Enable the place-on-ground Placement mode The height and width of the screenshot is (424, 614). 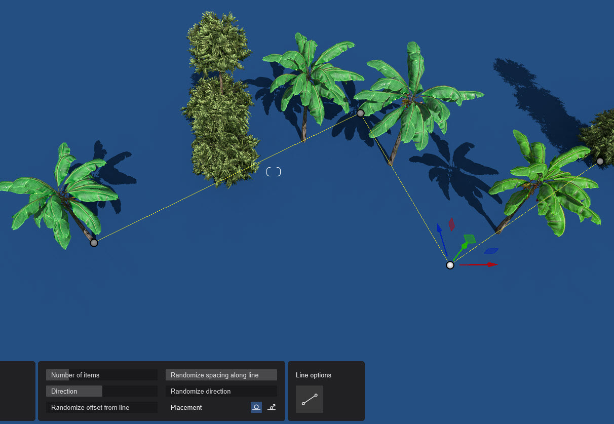coord(256,407)
